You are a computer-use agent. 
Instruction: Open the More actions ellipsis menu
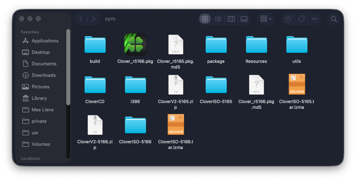coord(314,19)
